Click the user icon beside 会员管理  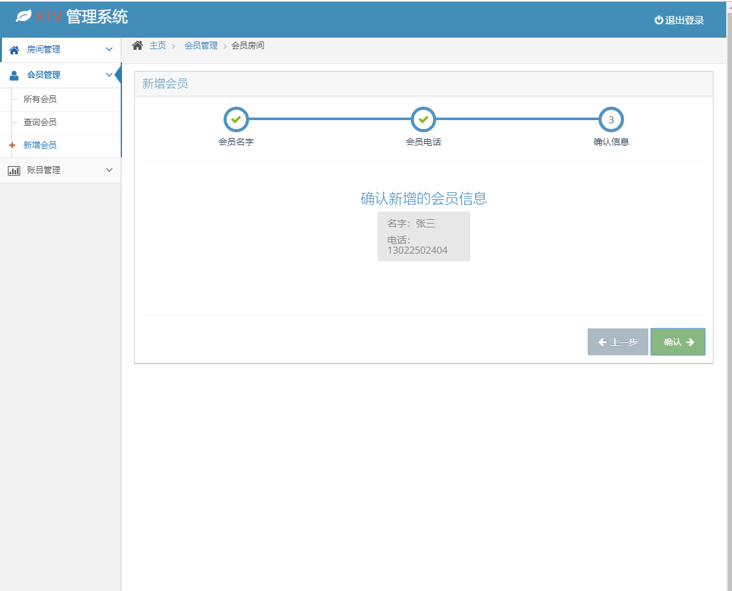(14, 75)
